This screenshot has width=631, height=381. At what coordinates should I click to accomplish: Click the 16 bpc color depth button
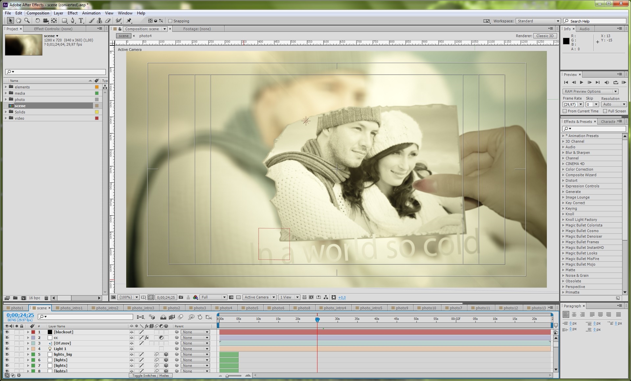pos(35,298)
